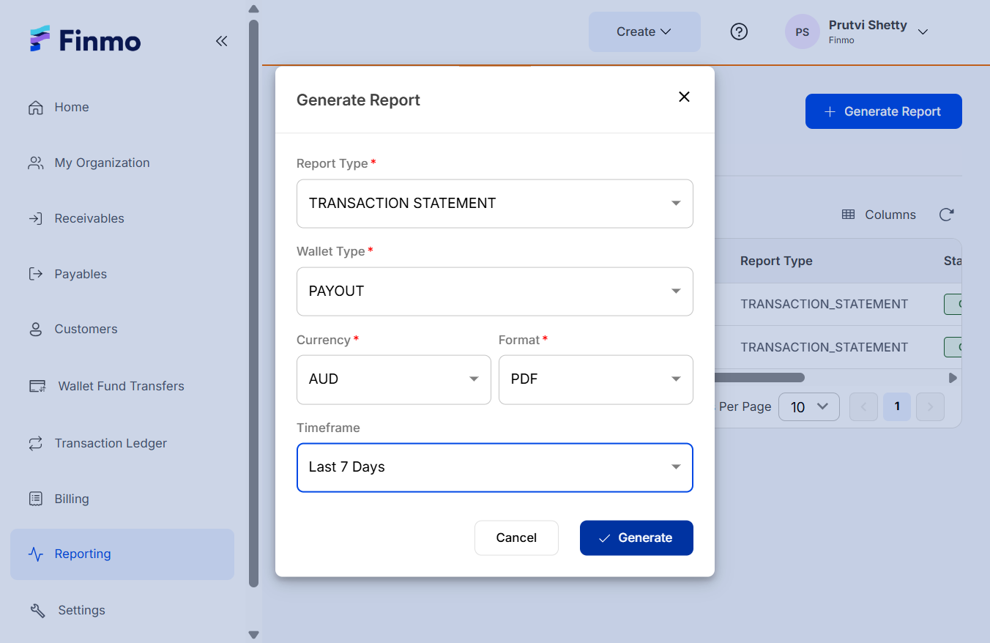Viewport: 990px width, 643px height.
Task: Open the Timeframe dropdown
Action: coord(495,467)
